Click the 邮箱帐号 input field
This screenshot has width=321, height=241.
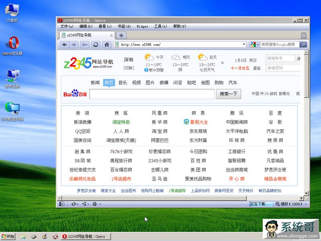coord(280,58)
